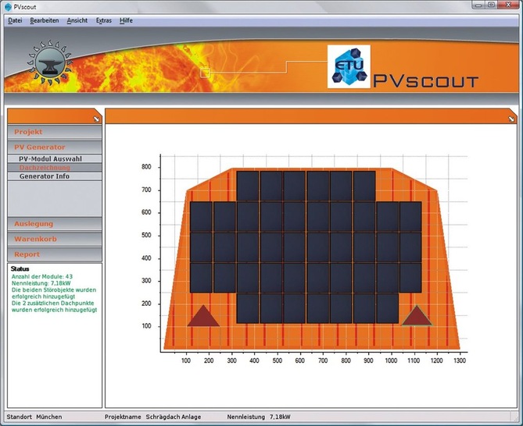Viewport: 523px width, 426px height.
Task: Select the right red triangle obstruction object
Action: [417, 315]
